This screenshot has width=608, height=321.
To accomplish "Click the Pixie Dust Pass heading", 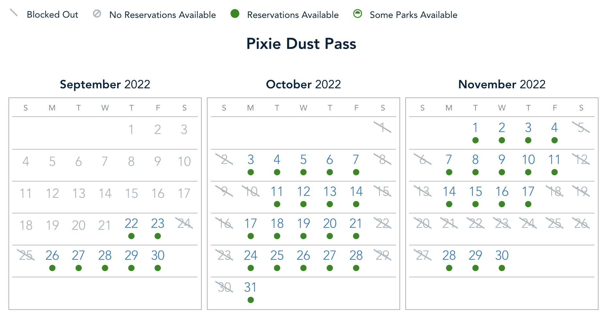I will click(x=301, y=44).
